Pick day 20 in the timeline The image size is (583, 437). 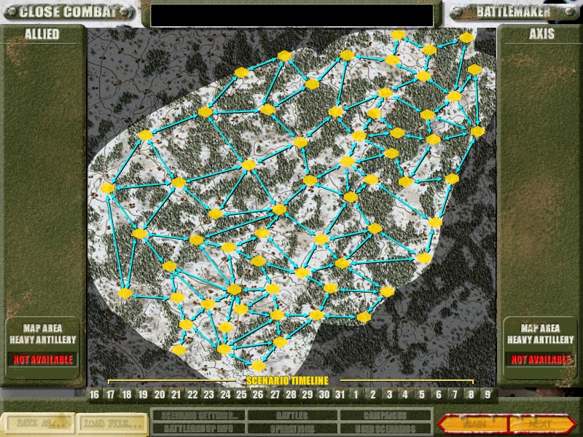[160, 395]
